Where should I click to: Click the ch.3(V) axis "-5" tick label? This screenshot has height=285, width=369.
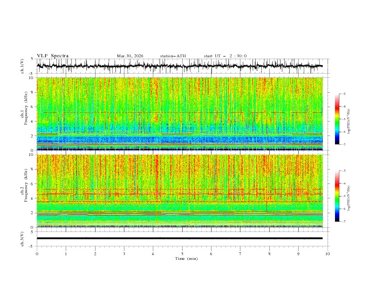tap(32, 246)
